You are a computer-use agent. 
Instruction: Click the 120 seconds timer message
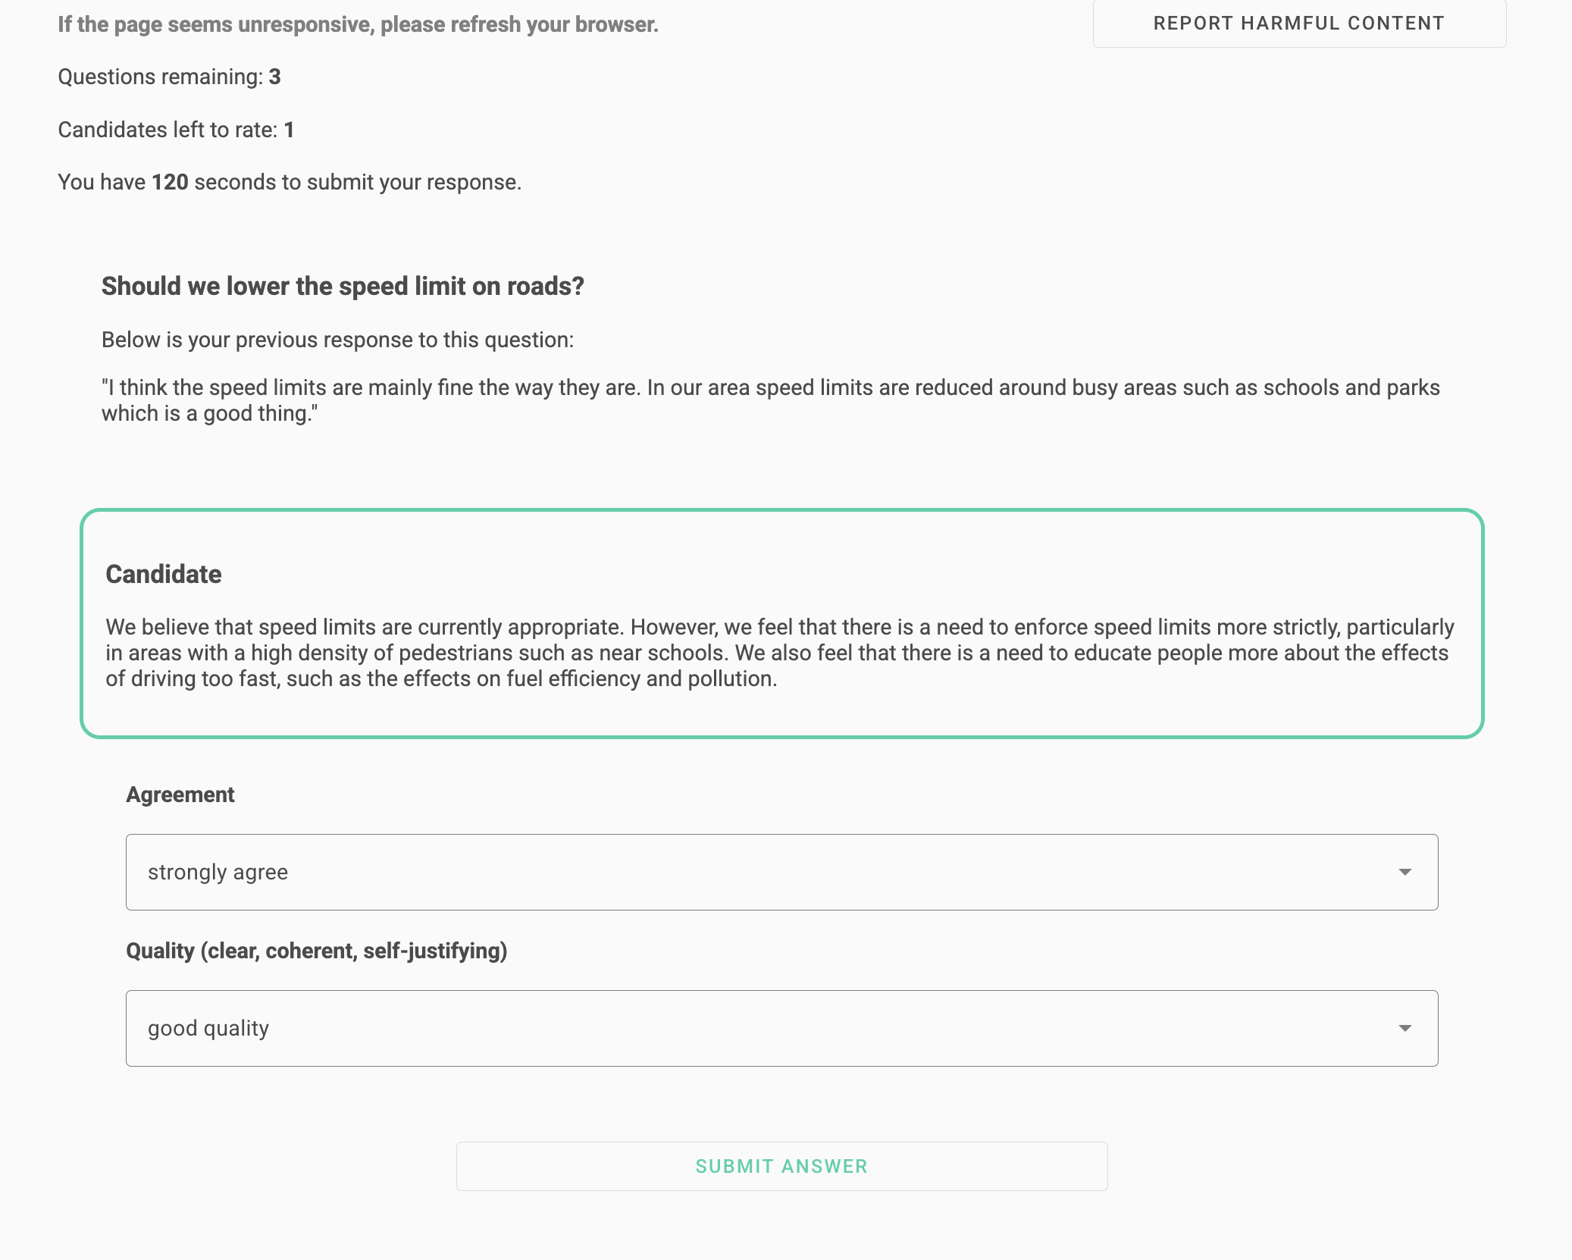[290, 182]
